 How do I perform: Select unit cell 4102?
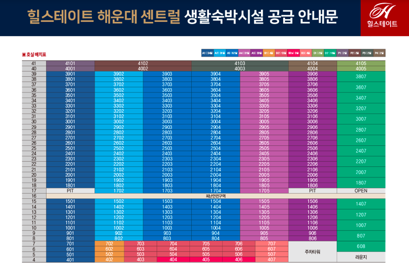(143, 63)
